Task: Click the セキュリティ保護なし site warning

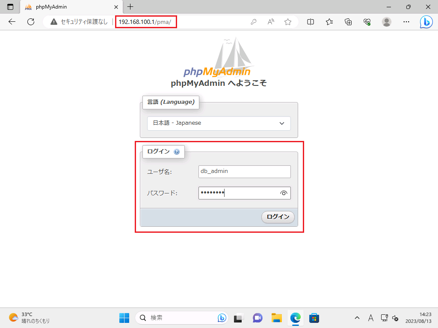Action: point(79,22)
